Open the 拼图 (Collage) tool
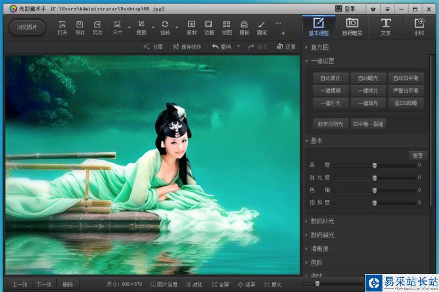Viewport: 439px width, 292px height. click(227, 28)
